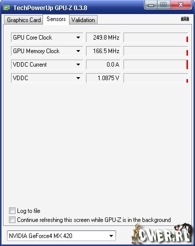Open the GPU Memory Clock dropdown arrow
This screenshot has height=246, width=195.
click(x=78, y=51)
